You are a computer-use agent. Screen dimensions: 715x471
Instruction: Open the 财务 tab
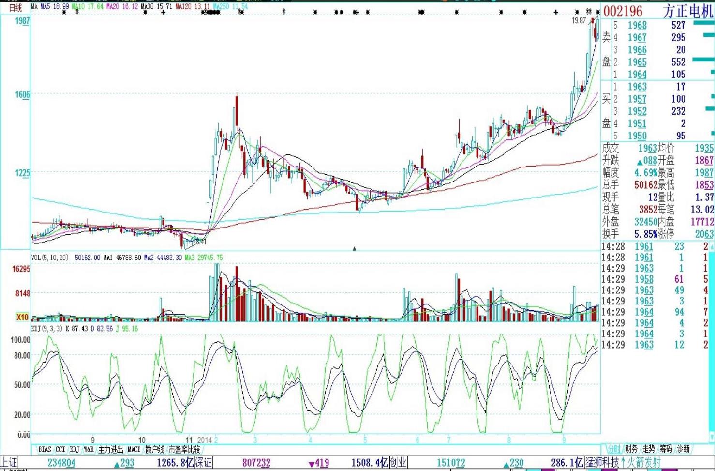pyautogui.click(x=631, y=449)
